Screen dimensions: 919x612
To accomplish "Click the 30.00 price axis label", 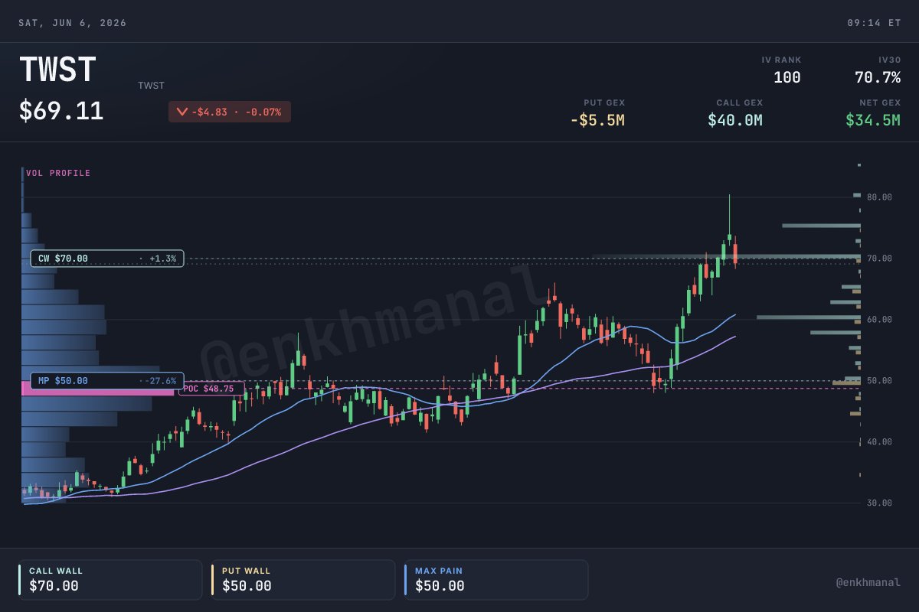I will click(x=879, y=503).
